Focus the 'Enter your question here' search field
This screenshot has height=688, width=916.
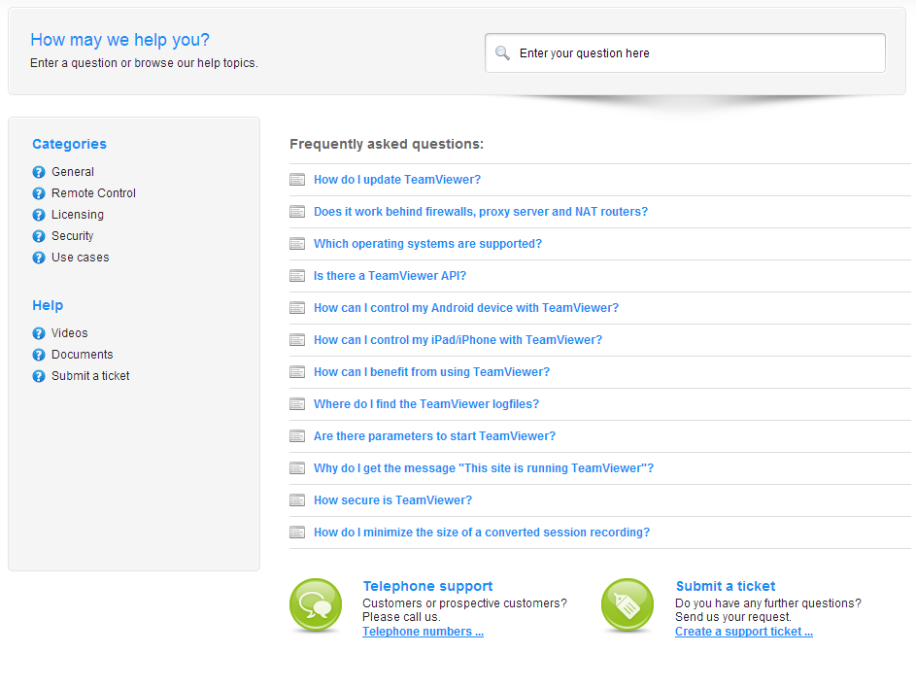(685, 53)
